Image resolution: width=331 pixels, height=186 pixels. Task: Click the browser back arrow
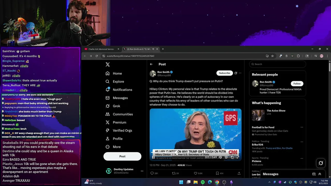pyautogui.click(x=85, y=56)
